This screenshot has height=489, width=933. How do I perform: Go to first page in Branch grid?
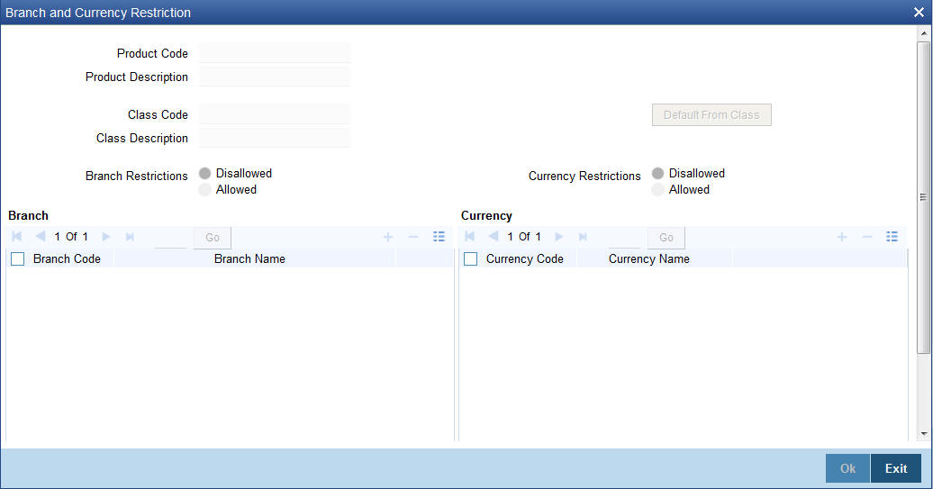click(16, 237)
